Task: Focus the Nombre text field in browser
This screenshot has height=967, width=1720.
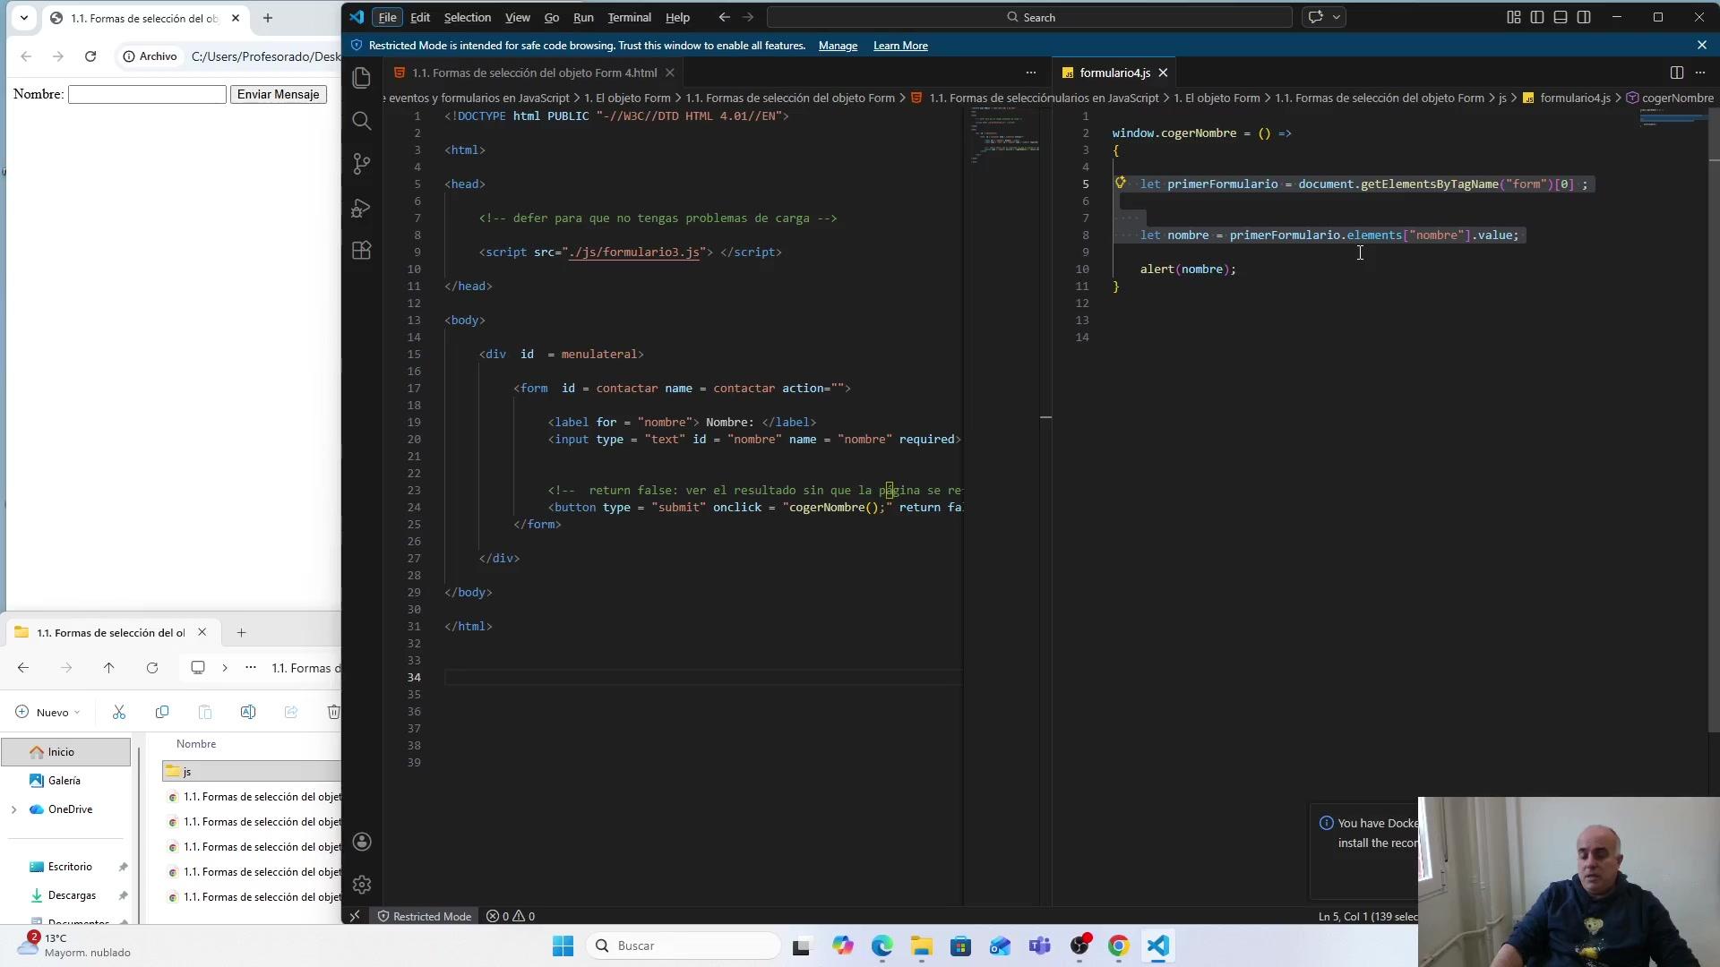Action: point(147,94)
